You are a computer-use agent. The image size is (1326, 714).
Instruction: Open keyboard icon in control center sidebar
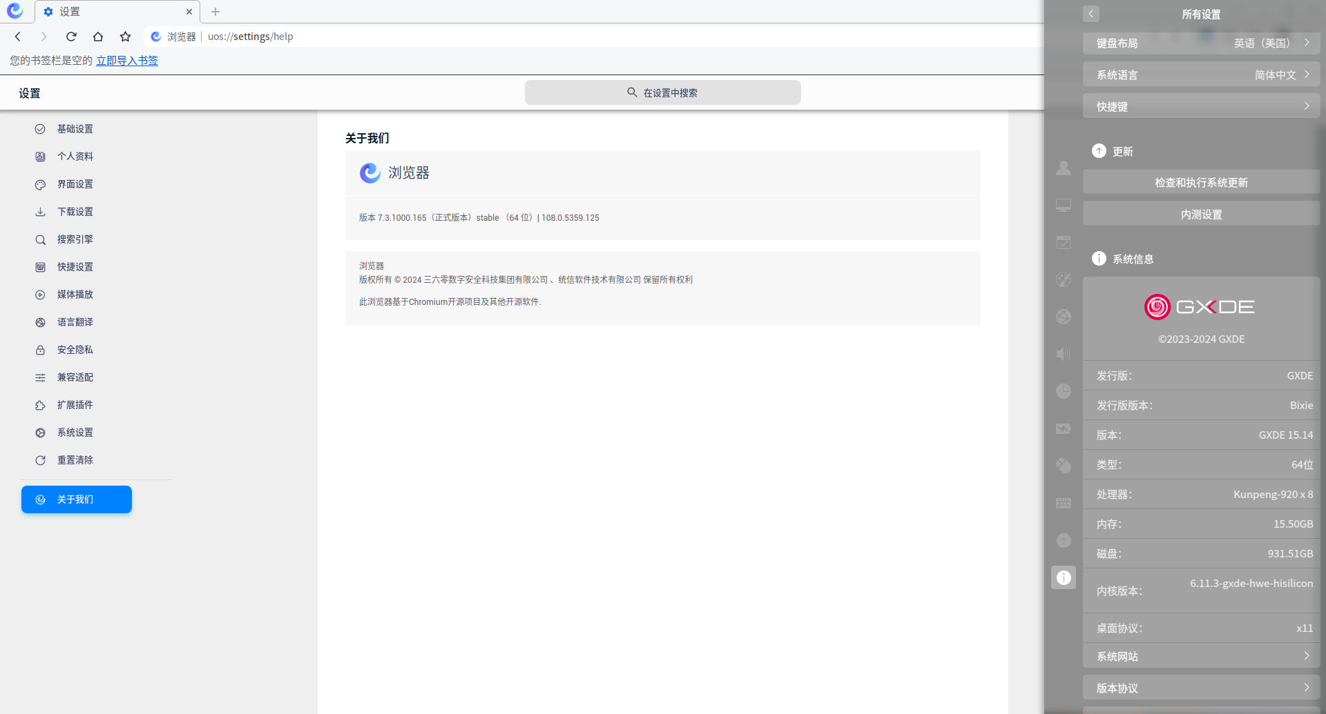pyautogui.click(x=1064, y=503)
